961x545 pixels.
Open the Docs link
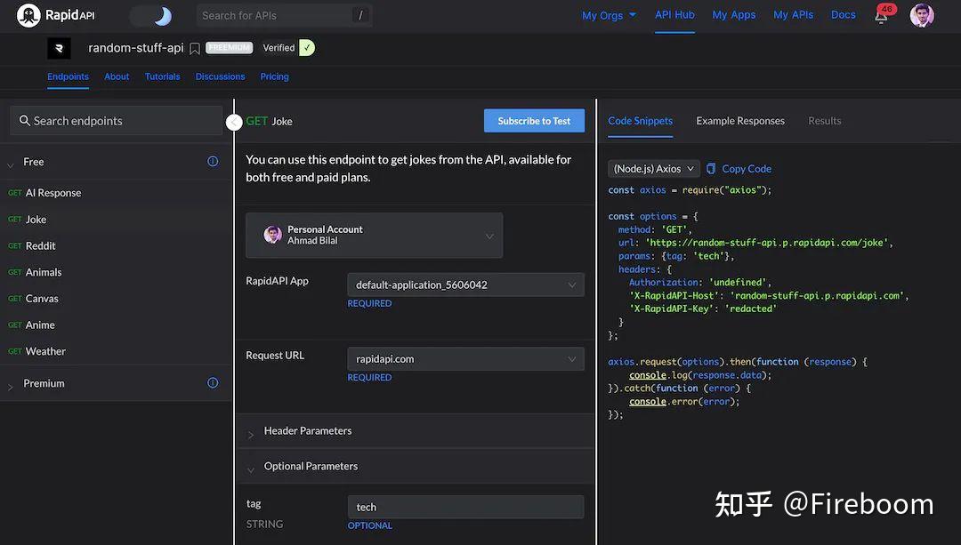pyautogui.click(x=843, y=15)
